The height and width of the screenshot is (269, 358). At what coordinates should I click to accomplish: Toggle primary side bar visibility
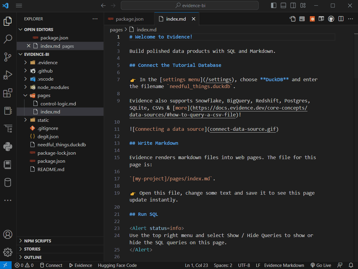click(x=274, y=5)
